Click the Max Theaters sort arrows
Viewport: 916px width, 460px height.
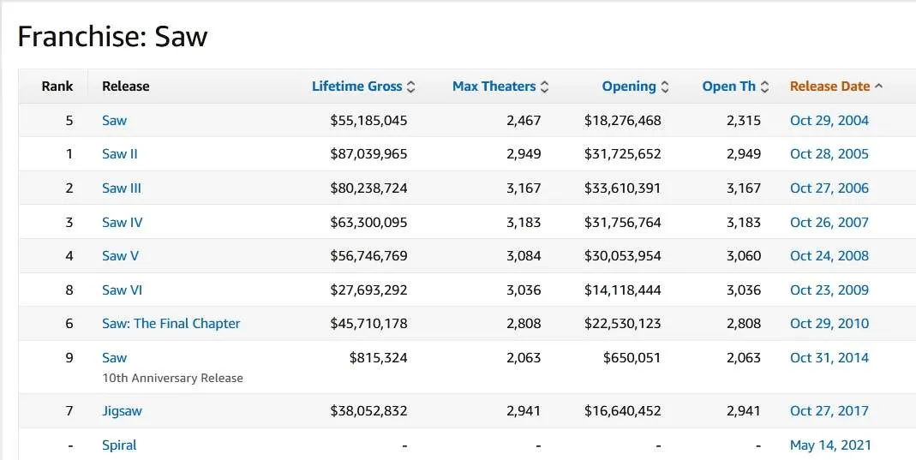coord(545,87)
